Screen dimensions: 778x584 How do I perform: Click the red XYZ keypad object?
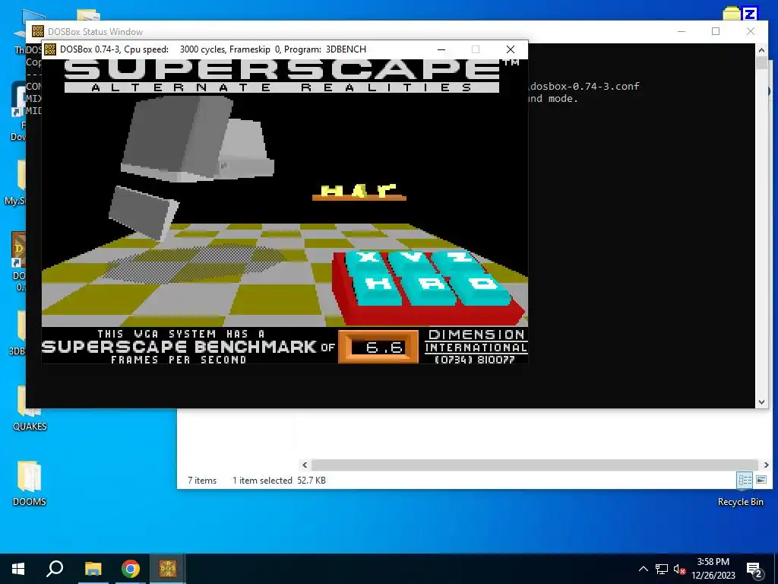pyautogui.click(x=427, y=288)
